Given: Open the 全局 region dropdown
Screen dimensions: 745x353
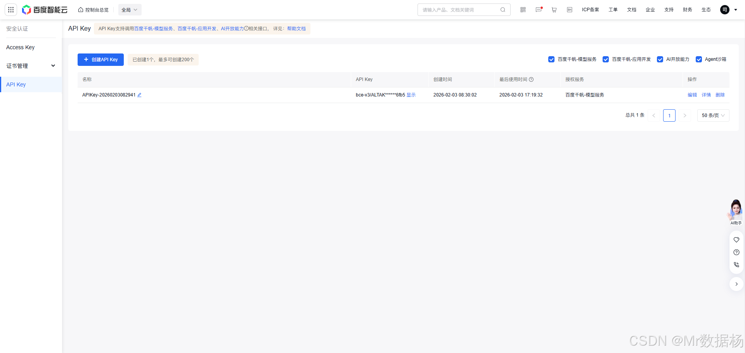Looking at the screenshot, I should tap(130, 10).
